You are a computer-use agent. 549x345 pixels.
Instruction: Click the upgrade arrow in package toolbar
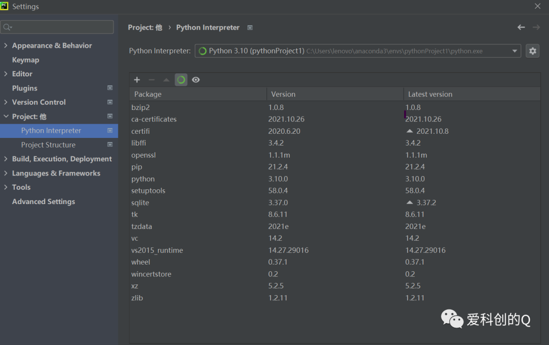pos(166,80)
